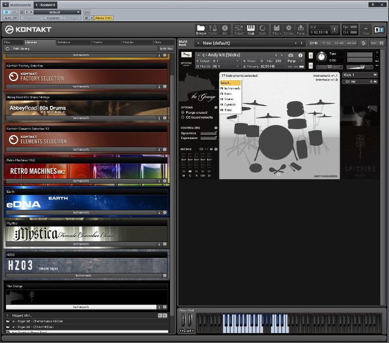Viewport: 389px width, 343px height.
Task: Select the maracas in the drum kit
Action: tap(278, 169)
